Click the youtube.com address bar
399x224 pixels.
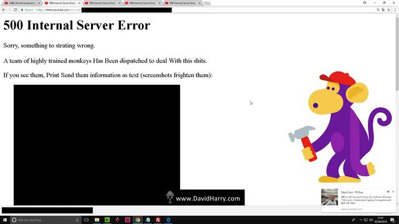[198, 10]
